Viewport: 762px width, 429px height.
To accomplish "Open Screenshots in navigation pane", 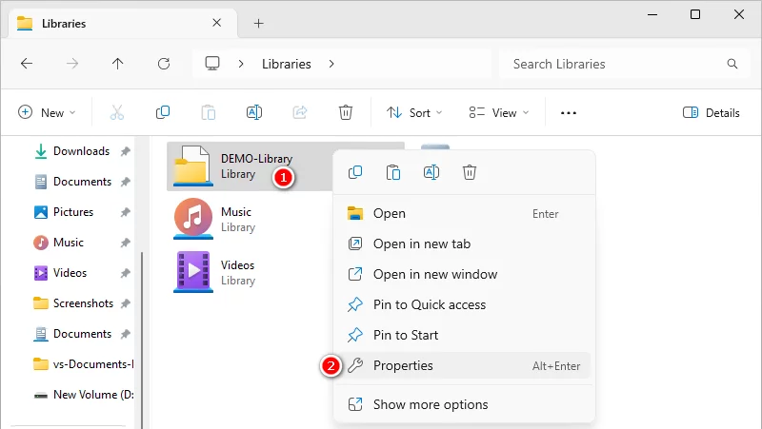I will (83, 303).
